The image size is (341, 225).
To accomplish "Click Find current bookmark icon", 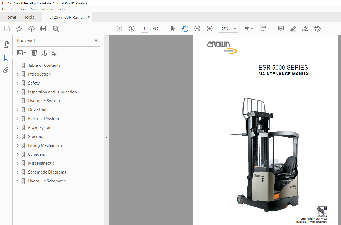I will coord(53,53).
